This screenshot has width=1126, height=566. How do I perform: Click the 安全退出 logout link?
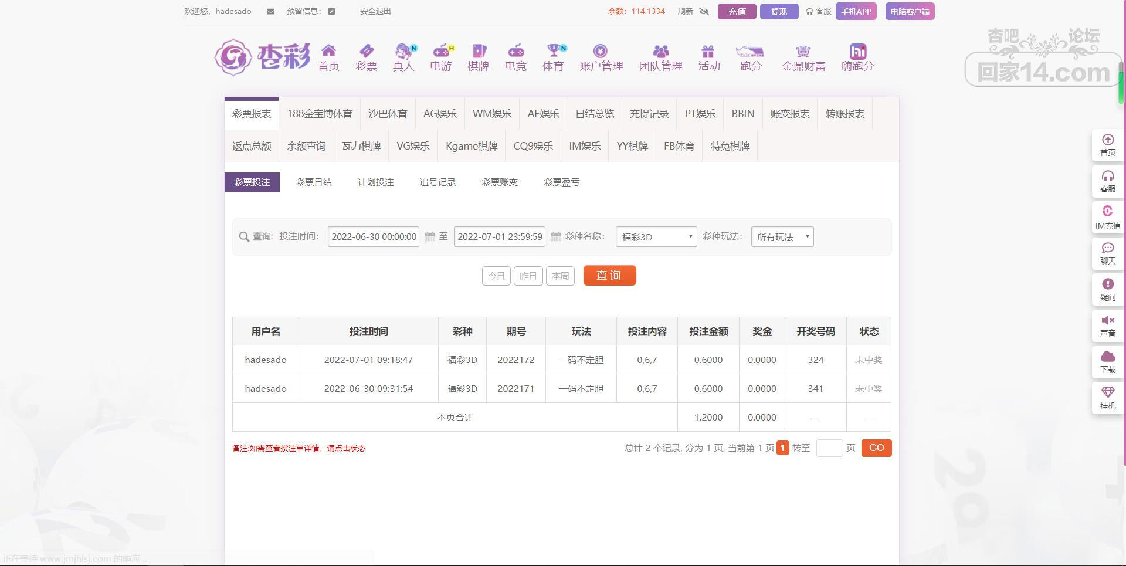375,12
